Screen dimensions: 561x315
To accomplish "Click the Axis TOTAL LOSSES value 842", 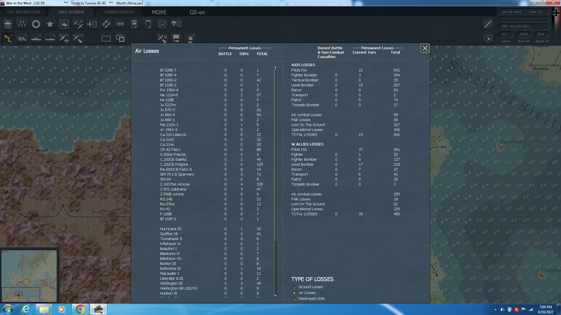I will coord(396,135).
